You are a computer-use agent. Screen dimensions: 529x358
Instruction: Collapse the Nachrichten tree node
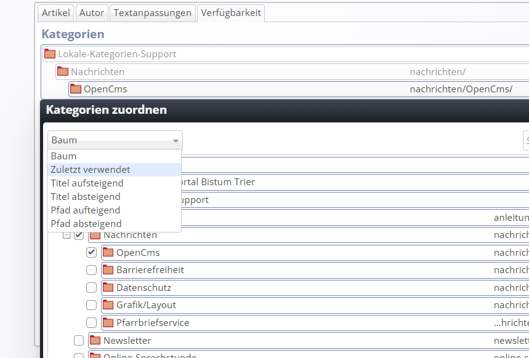point(67,235)
